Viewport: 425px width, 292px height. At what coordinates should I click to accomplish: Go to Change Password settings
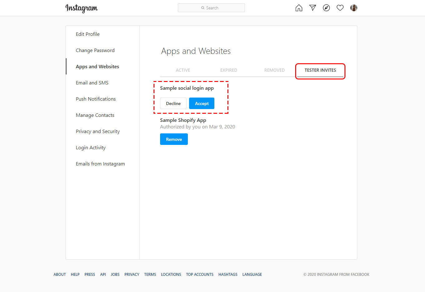[x=95, y=50]
